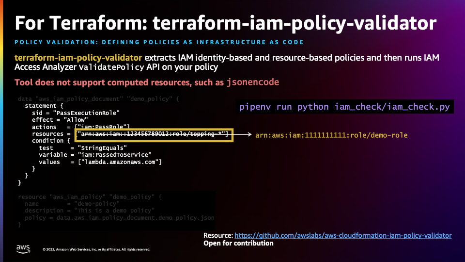Viewport: 465px width, 262px height.
Task: Click the 'pipenv run python iam_check/iam_check.py' command
Action: click(344, 107)
